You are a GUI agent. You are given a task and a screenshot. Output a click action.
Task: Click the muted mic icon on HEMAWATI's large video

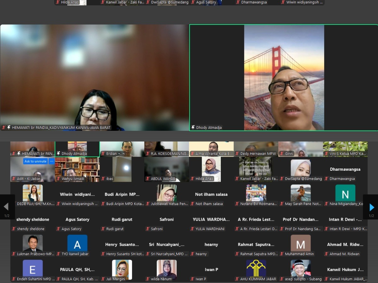tap(4, 127)
